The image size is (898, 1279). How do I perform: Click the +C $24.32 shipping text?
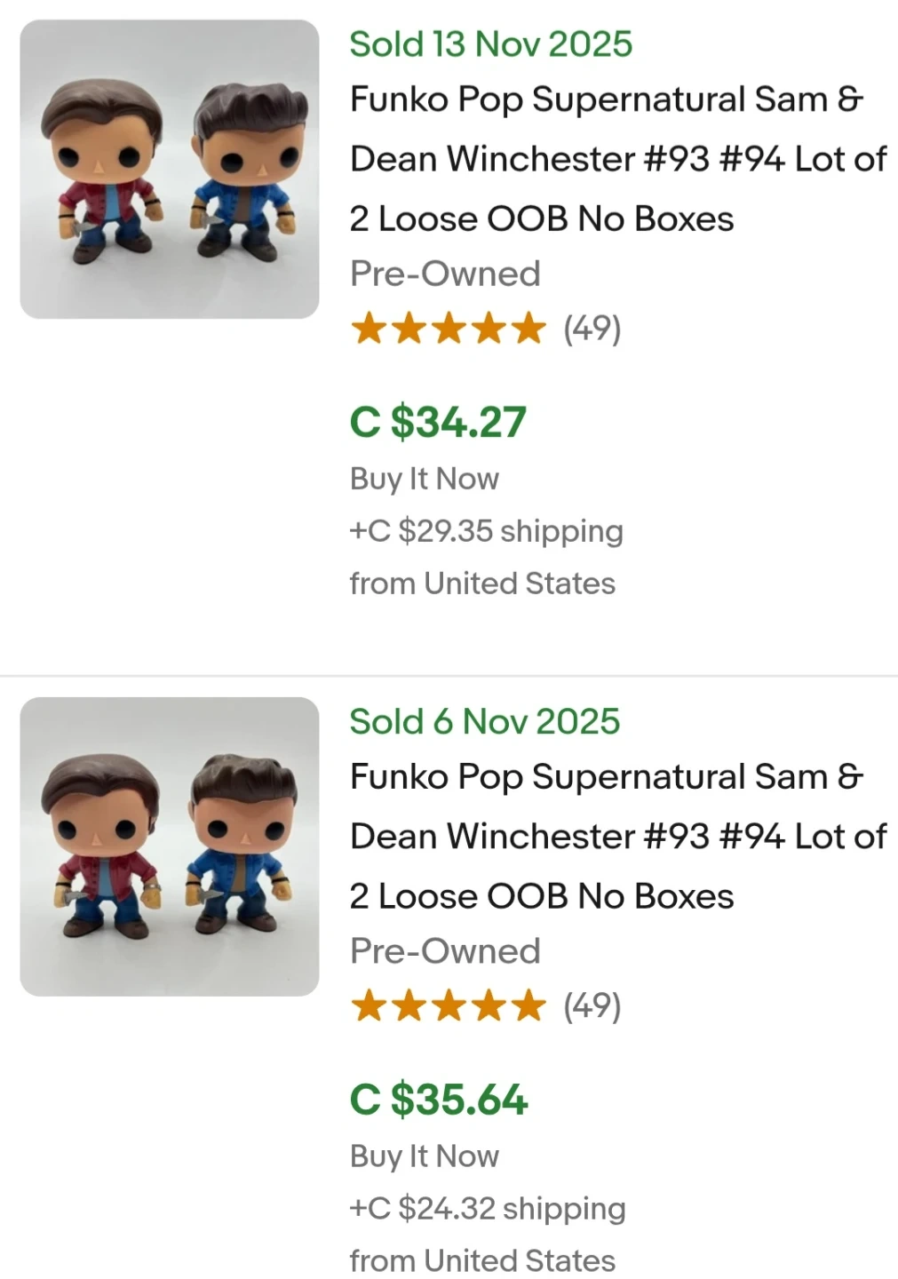coord(488,1209)
